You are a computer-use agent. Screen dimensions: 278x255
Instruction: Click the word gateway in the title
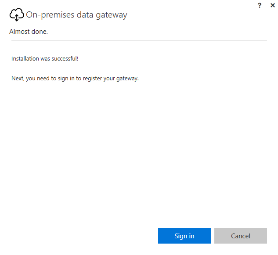click(x=112, y=15)
